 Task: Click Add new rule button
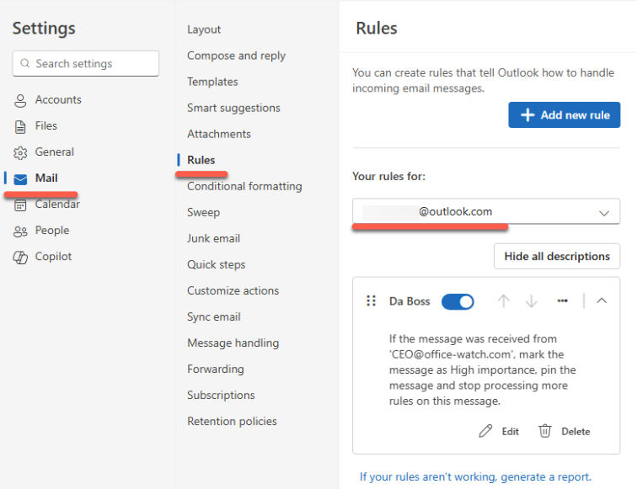[565, 115]
